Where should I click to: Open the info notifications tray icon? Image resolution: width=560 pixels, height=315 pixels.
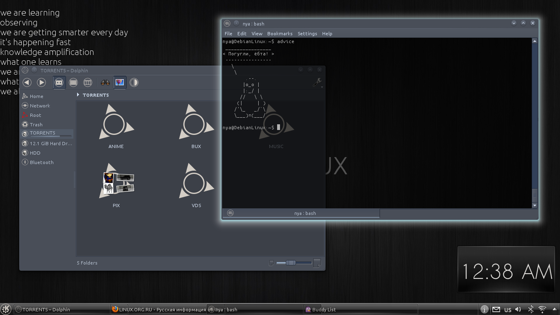[x=484, y=309]
